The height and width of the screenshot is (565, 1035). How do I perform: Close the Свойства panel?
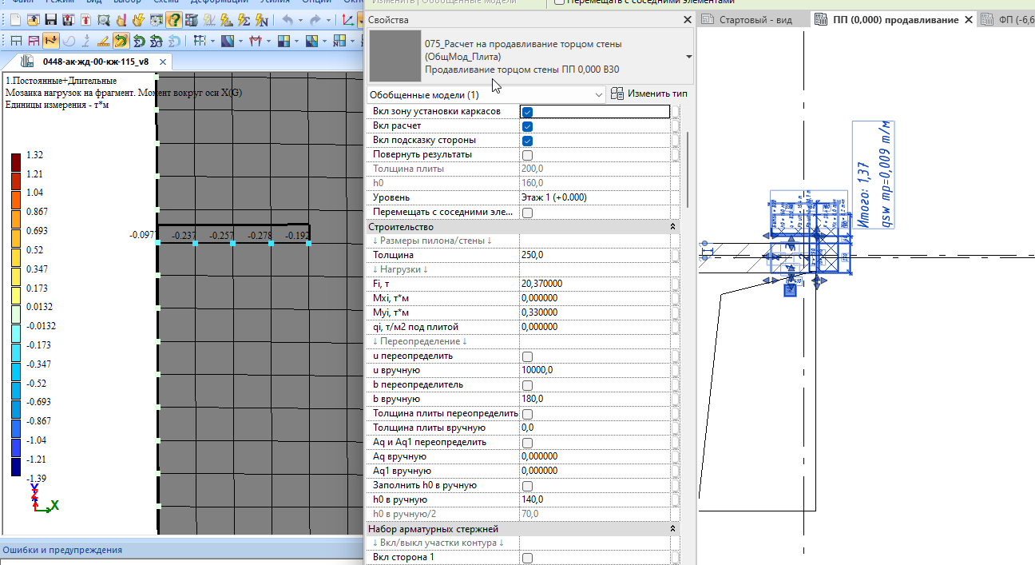click(x=688, y=19)
